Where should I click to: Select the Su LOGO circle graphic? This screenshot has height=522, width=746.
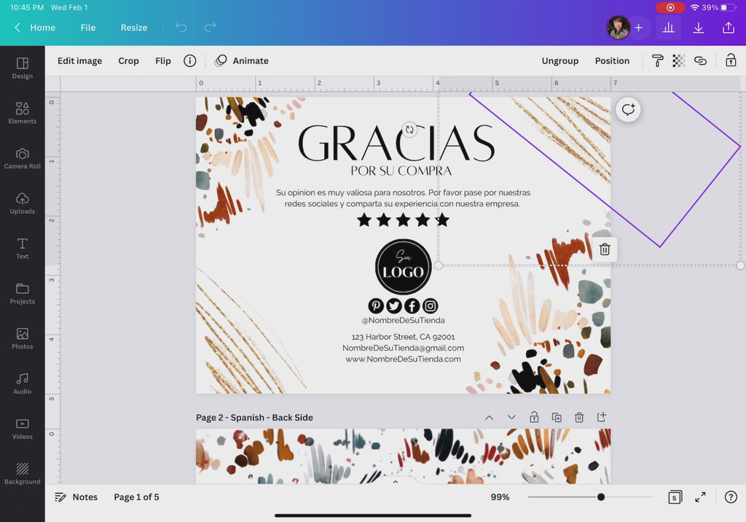click(x=404, y=266)
